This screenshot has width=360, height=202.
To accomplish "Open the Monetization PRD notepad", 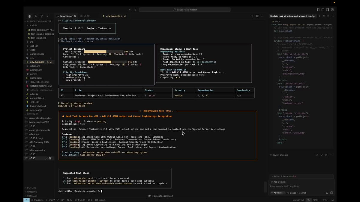I will [x=40, y=122].
